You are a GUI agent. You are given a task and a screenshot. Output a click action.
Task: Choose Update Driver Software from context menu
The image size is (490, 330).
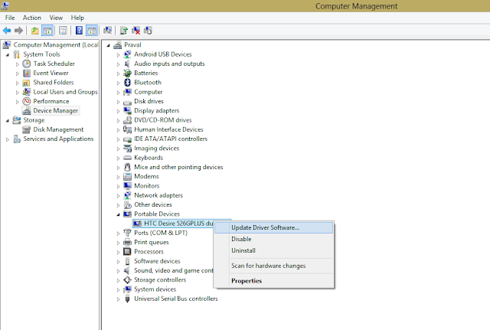tap(274, 227)
